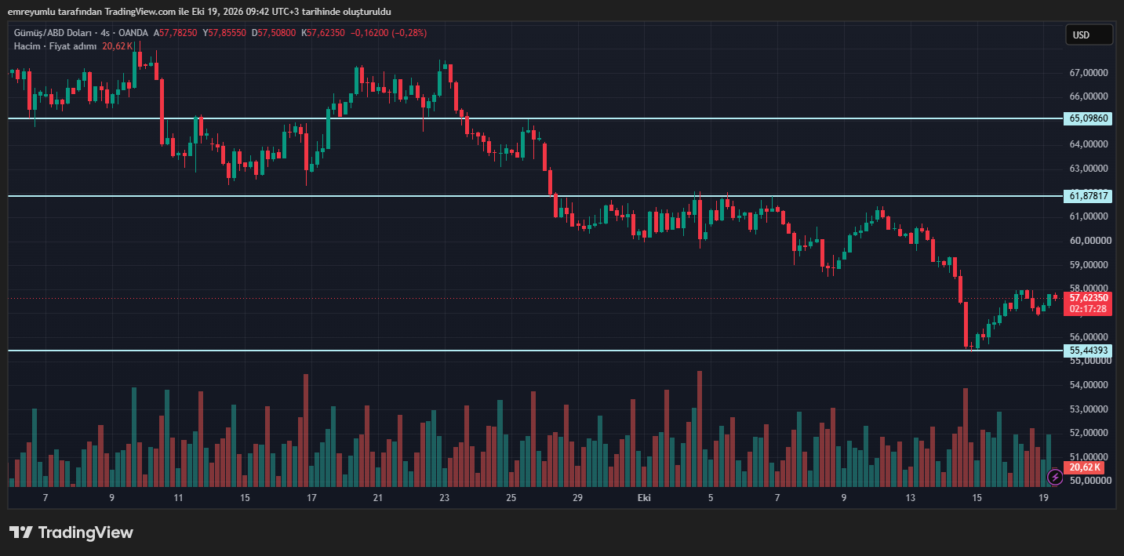This screenshot has height=556, width=1124.
Task: Click the date label 21 on time axis
Action: coord(378,498)
